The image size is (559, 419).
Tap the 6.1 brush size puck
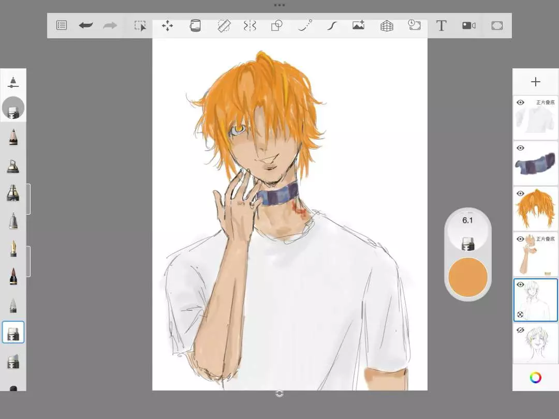[468, 230]
